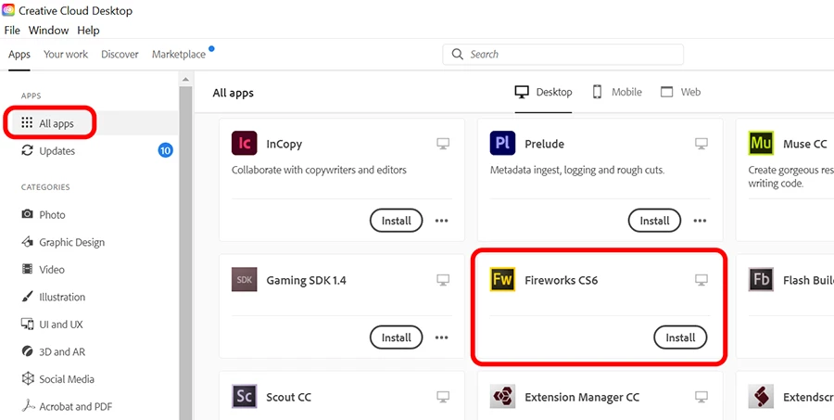Open the InCopy app icon
The image size is (834, 420).
244,143
